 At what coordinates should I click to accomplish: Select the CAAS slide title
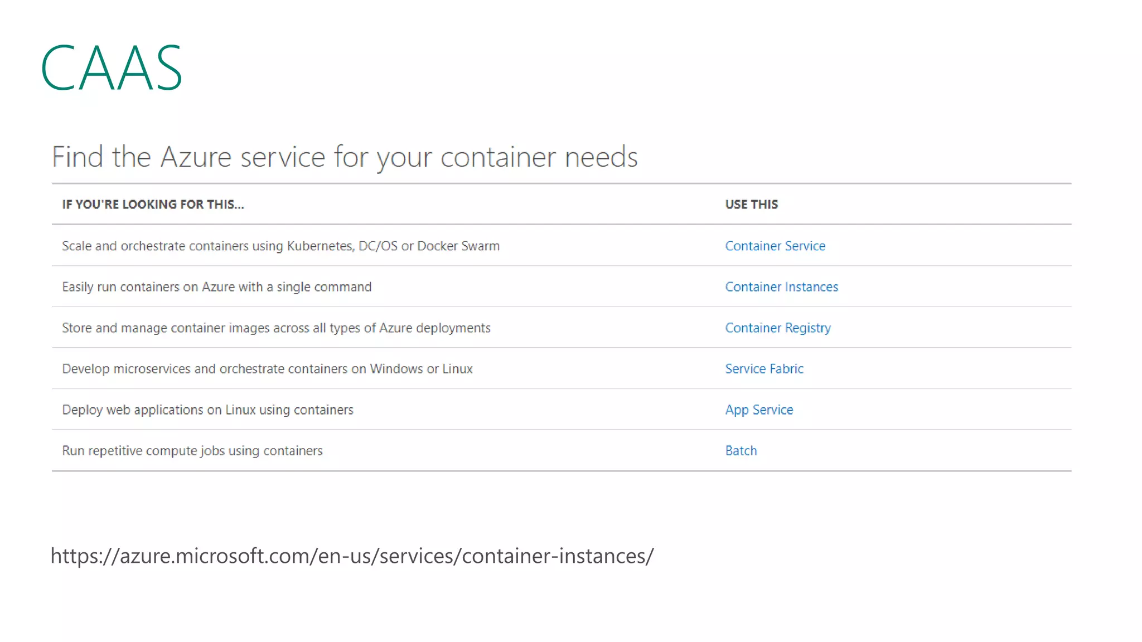coord(112,67)
